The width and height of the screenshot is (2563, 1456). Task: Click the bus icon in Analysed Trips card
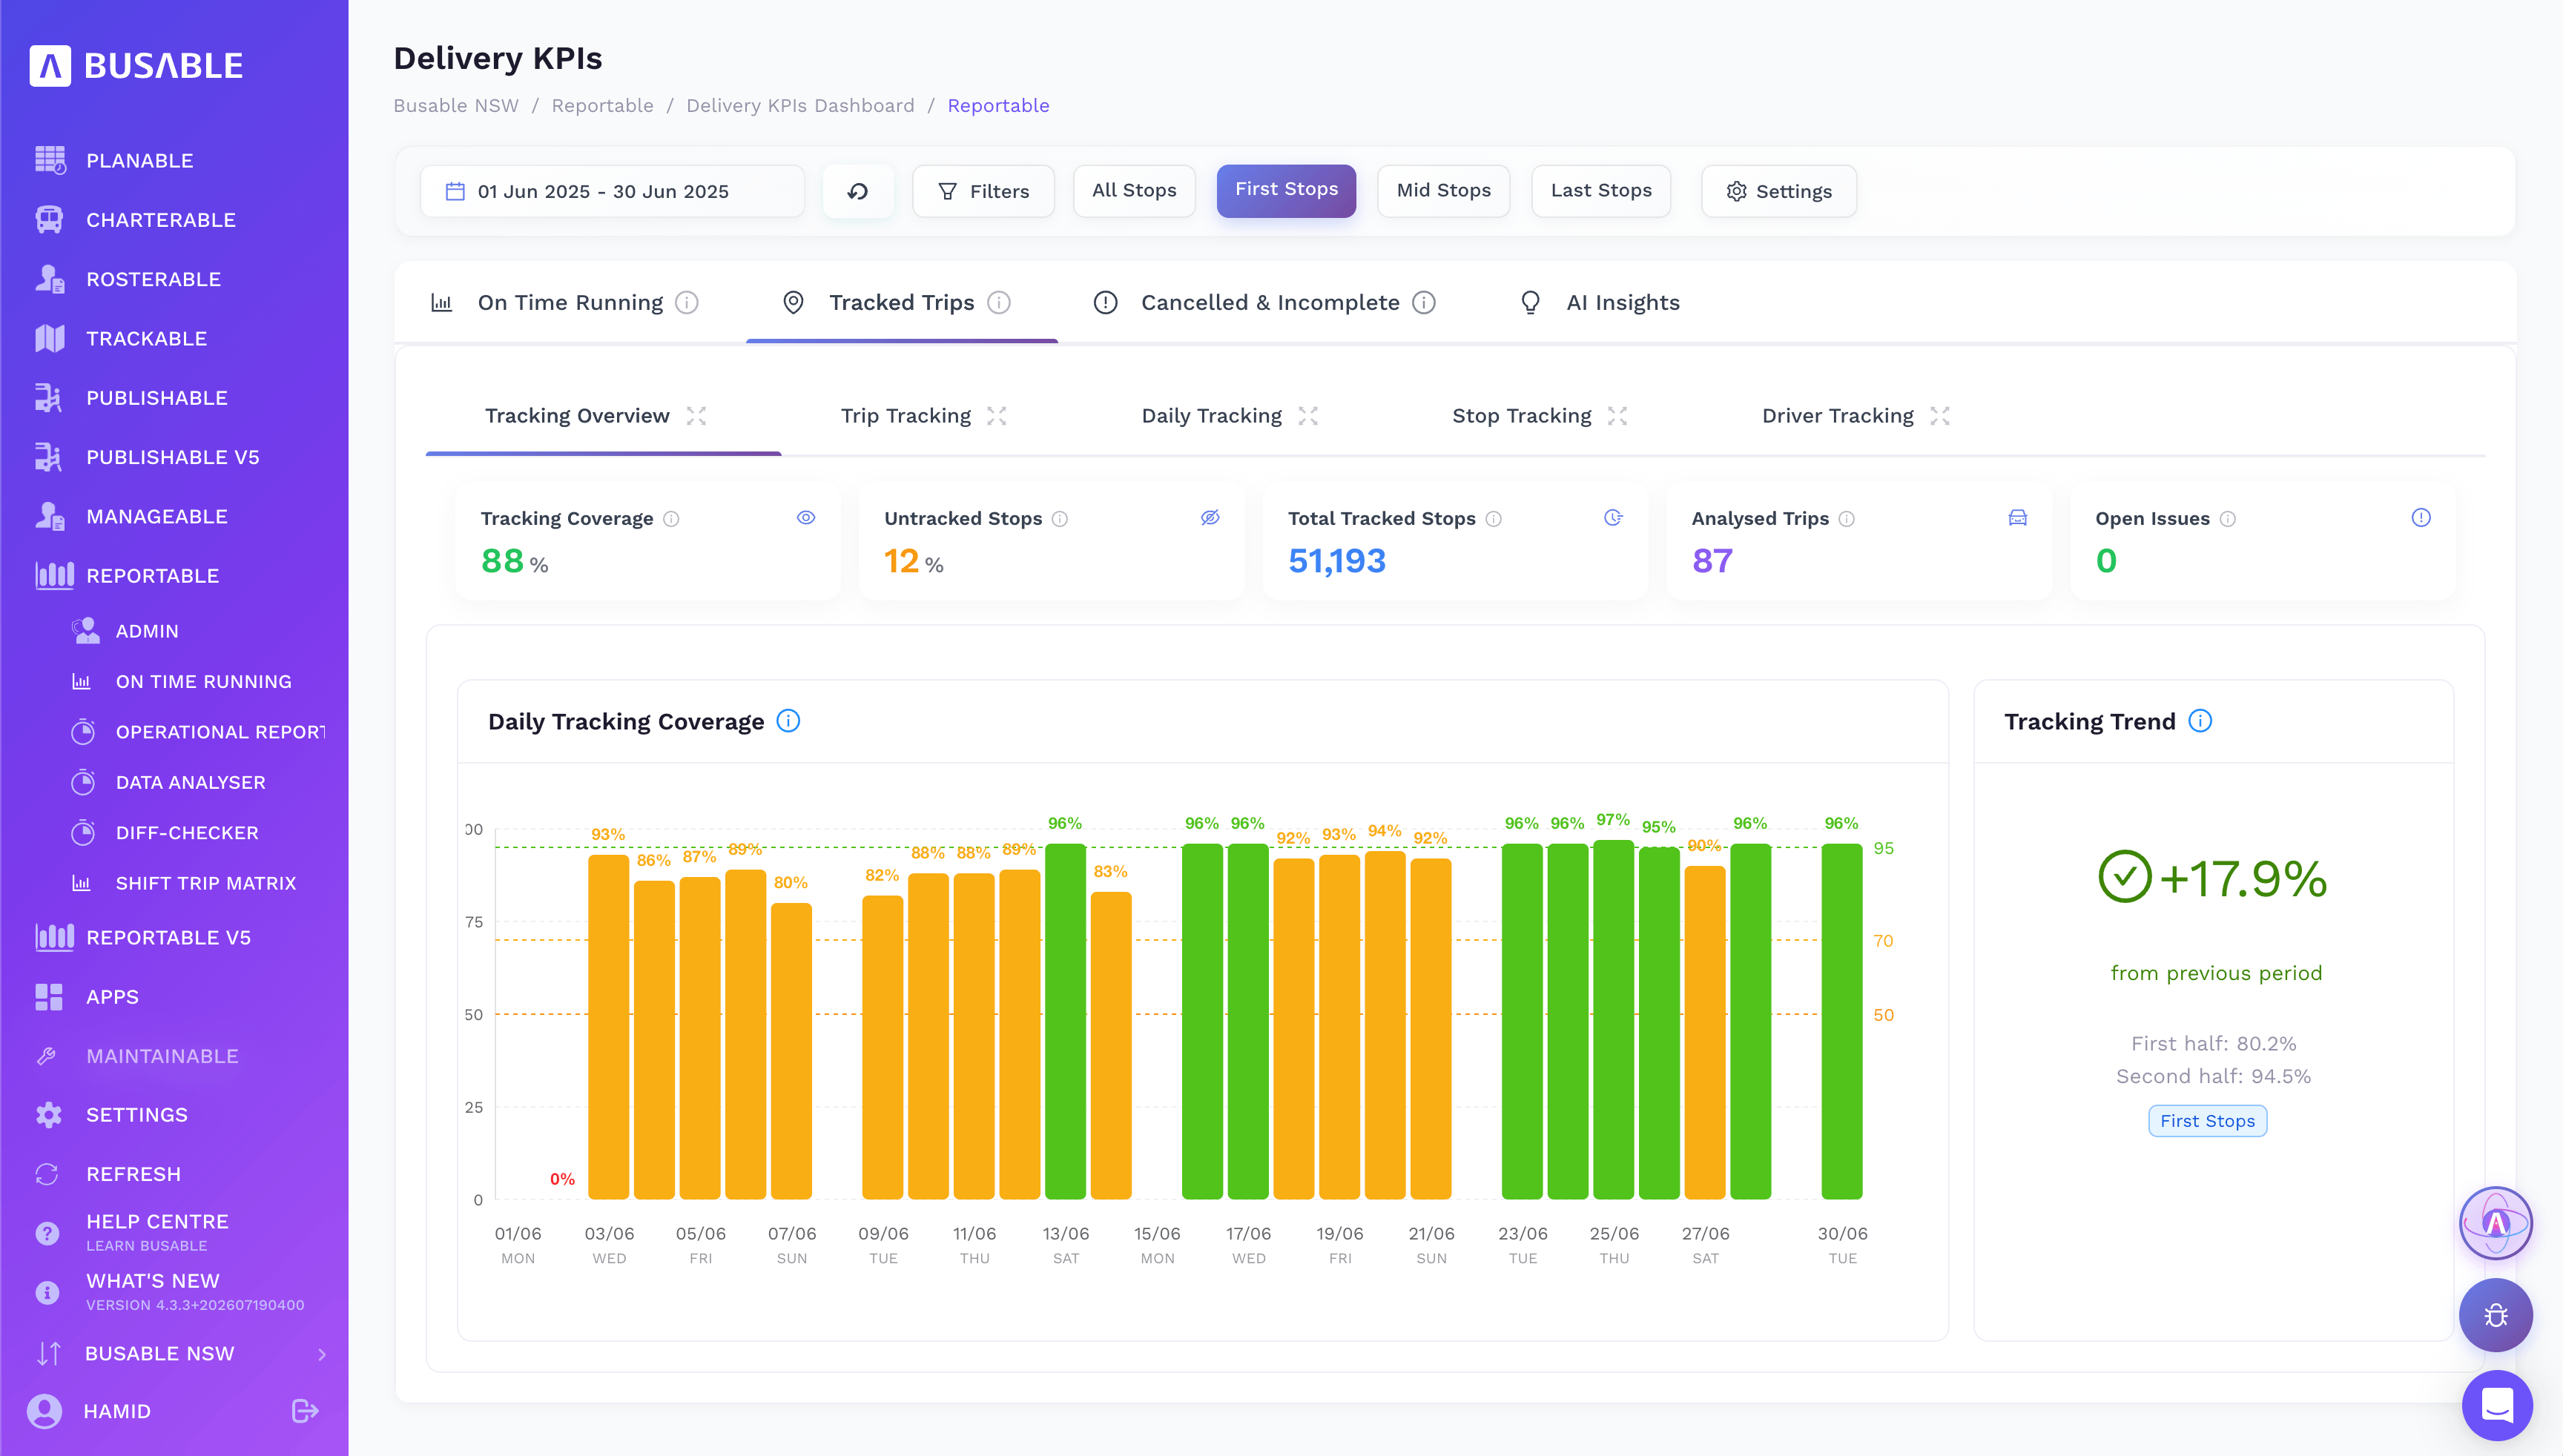point(2018,517)
